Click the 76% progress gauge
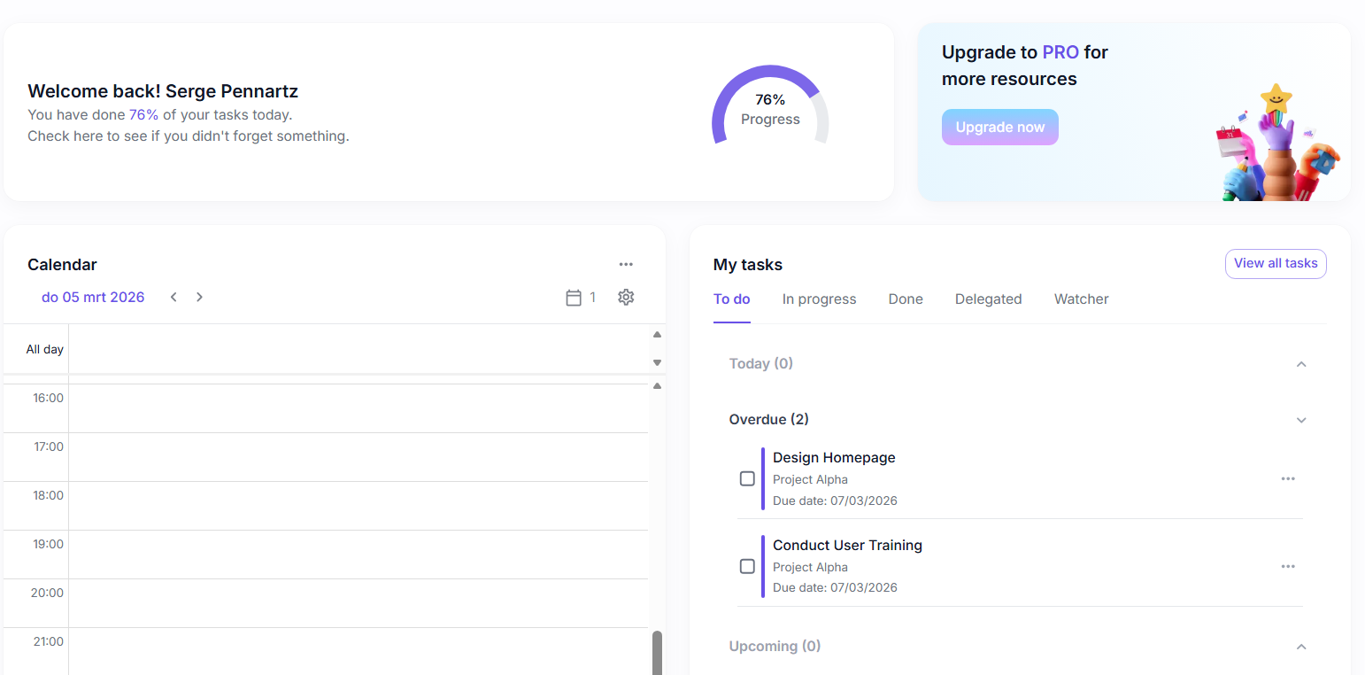This screenshot has width=1365, height=675. [770, 106]
